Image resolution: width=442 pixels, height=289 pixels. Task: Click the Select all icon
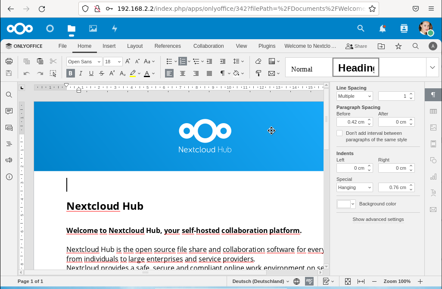click(53, 73)
